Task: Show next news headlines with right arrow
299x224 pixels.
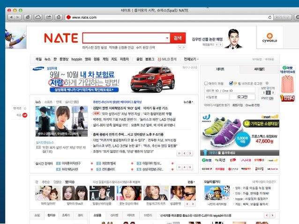Action: tap(190, 153)
